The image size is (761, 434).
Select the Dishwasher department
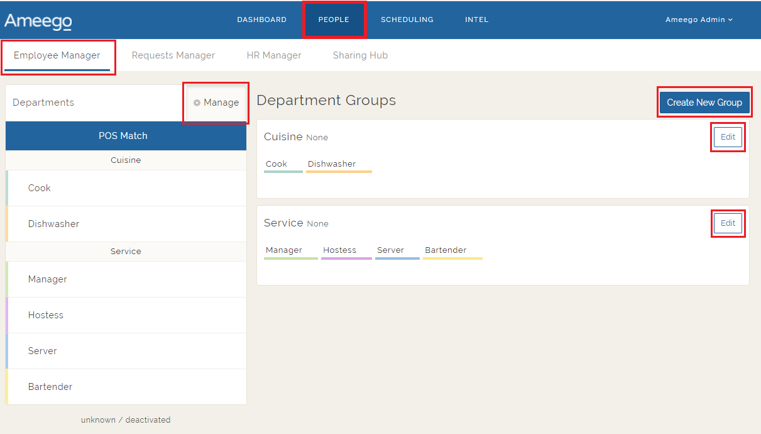(x=53, y=223)
